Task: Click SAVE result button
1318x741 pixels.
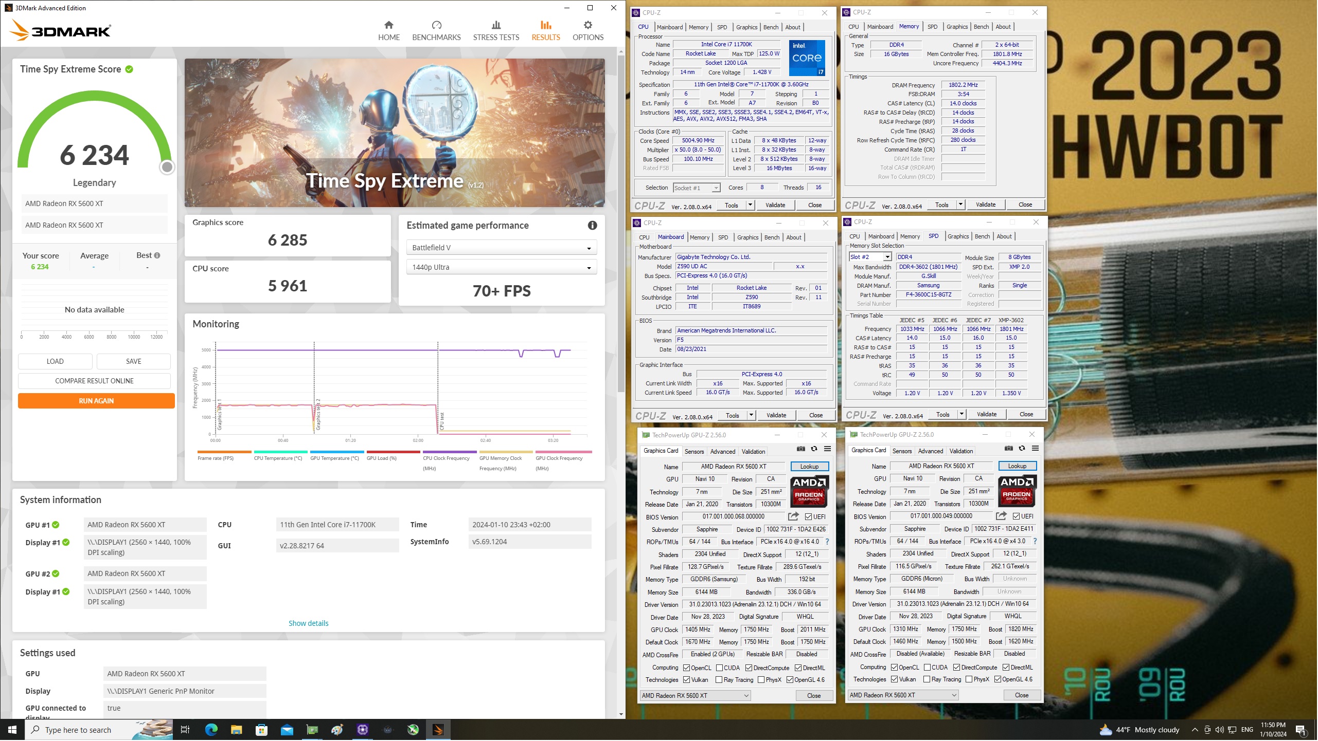Action: (134, 362)
